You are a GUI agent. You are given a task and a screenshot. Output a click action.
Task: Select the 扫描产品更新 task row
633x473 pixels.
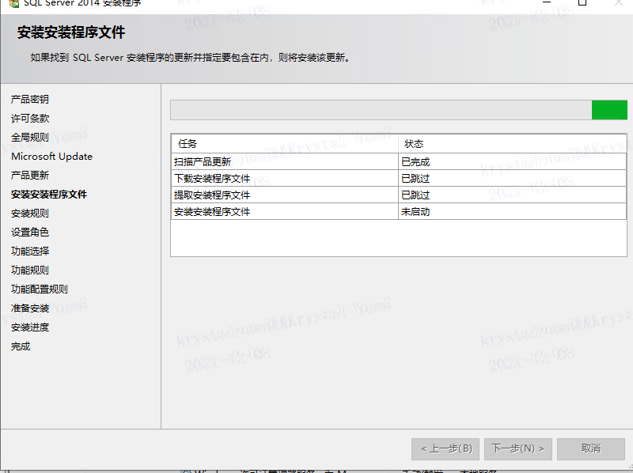pos(399,162)
